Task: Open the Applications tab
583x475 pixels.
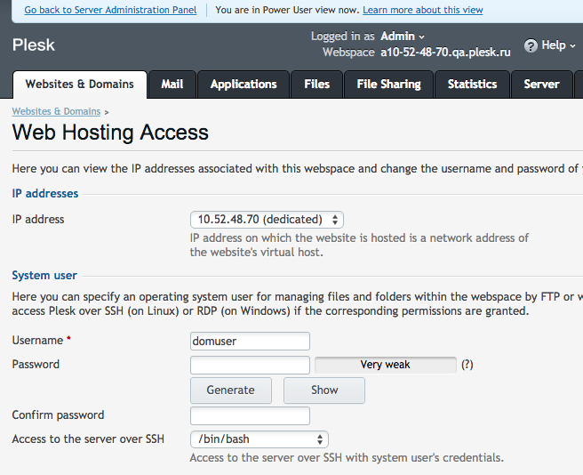Action: 244,85
